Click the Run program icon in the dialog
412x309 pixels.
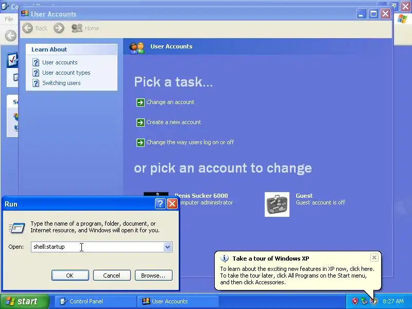(17, 228)
